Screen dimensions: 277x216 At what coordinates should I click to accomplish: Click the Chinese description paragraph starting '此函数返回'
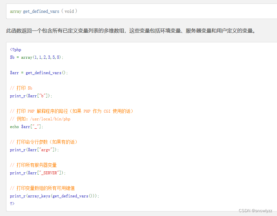(x=131, y=31)
